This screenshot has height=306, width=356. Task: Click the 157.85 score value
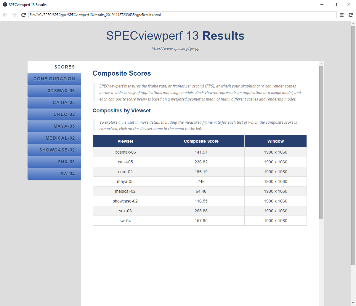pos(201,221)
